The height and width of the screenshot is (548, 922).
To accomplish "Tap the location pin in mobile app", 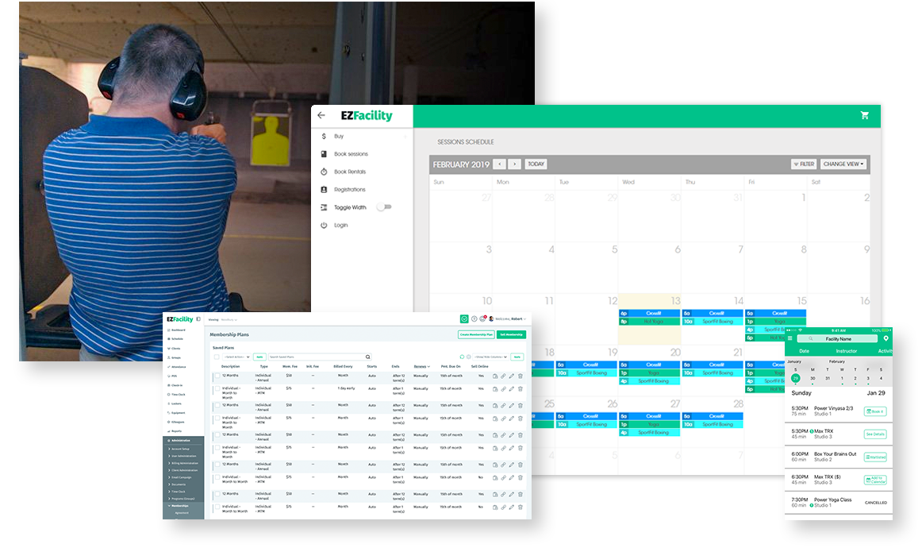I will click(886, 338).
